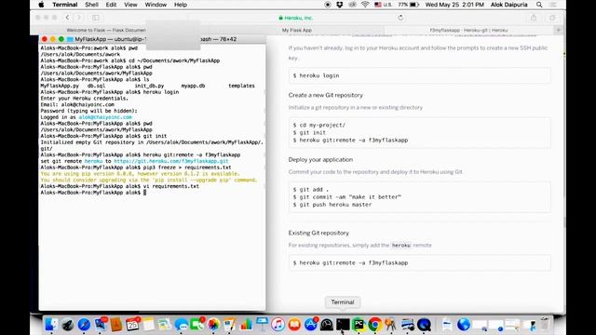Open Photos colorful flower icon
Screen dimensions: 596x335
(213, 325)
